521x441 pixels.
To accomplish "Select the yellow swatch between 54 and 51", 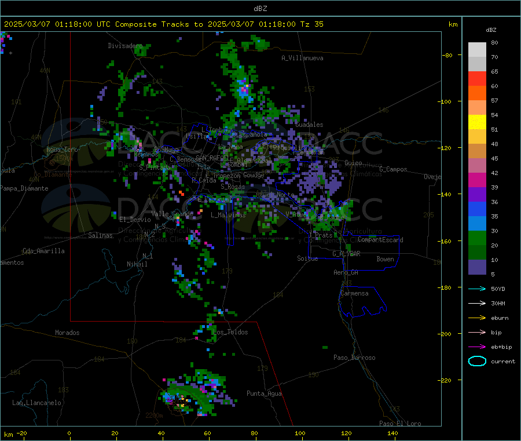I will click(477, 122).
